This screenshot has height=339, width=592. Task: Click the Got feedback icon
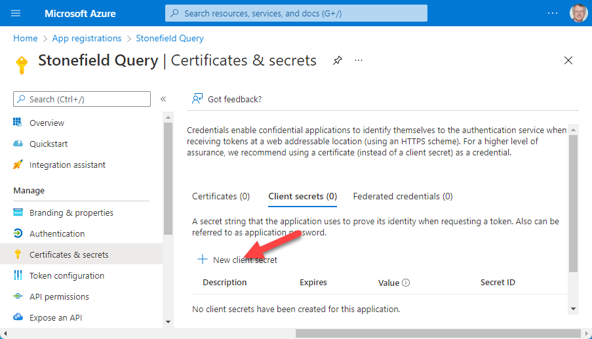[197, 99]
